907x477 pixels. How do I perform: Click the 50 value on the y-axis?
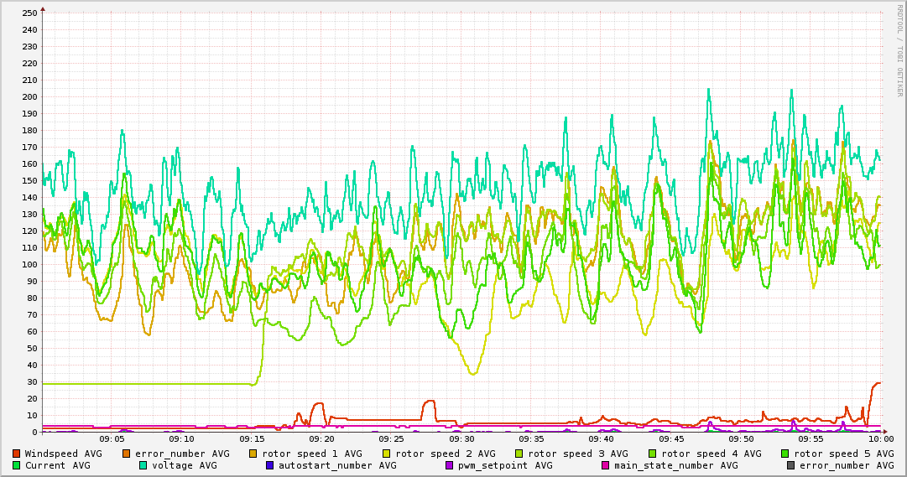(x=32, y=348)
